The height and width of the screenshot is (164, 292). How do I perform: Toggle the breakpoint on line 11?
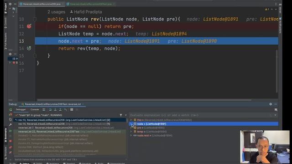tap(29, 26)
